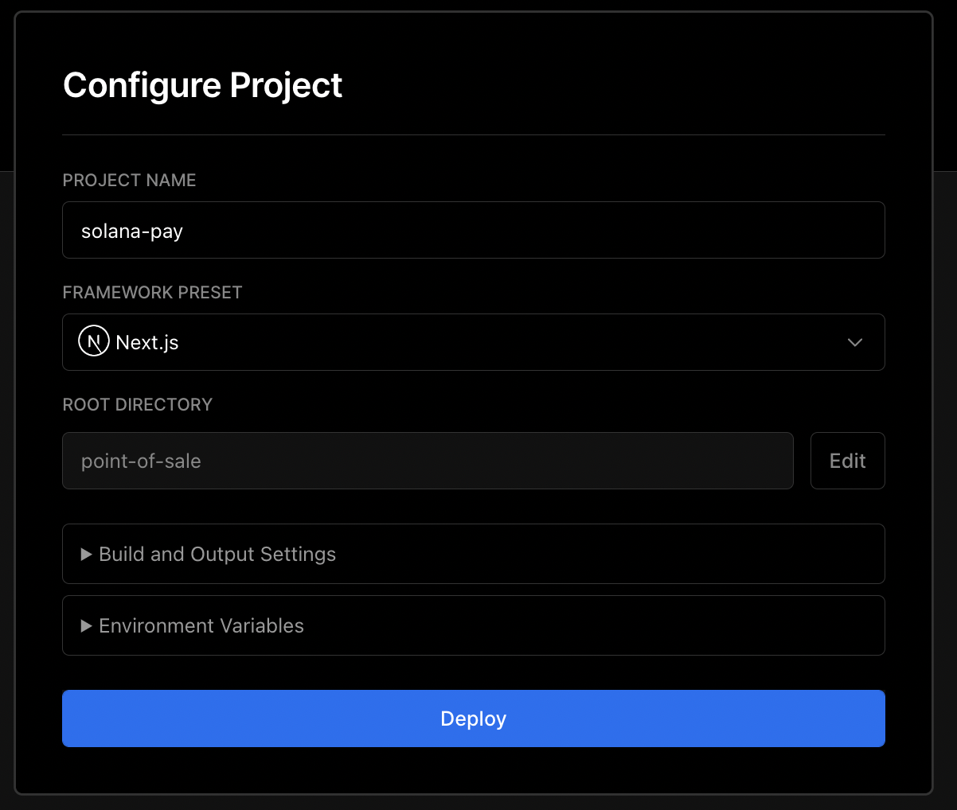
Task: Expand the Environment Variables label
Action: tap(201, 626)
